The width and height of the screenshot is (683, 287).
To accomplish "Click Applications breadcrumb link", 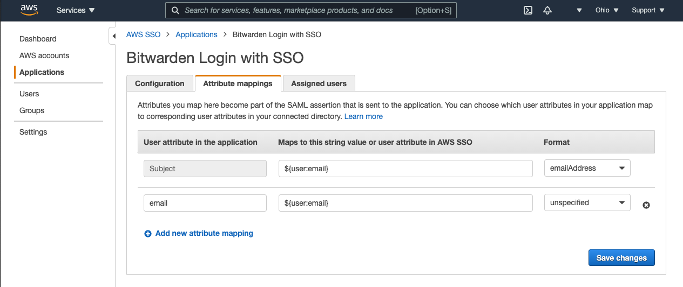I will point(197,34).
